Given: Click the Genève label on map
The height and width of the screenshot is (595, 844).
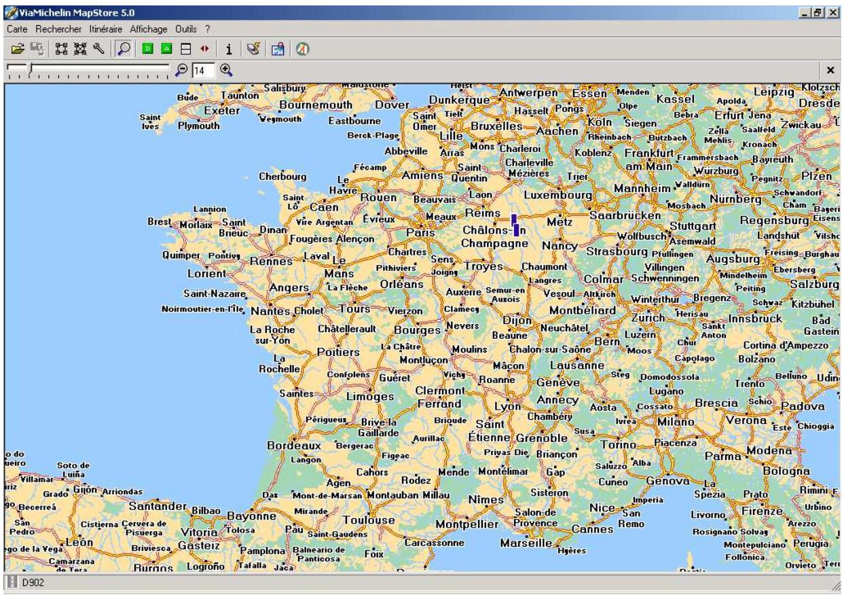Looking at the screenshot, I should click(557, 382).
